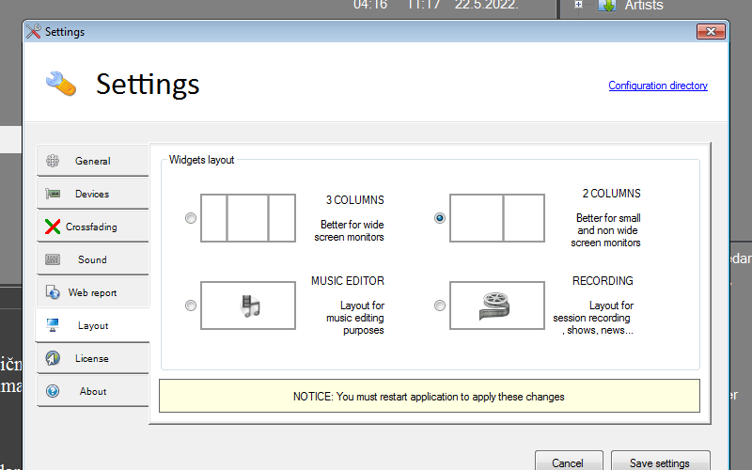Open the License tab
This screenshot has width=752, height=470.
click(x=92, y=358)
